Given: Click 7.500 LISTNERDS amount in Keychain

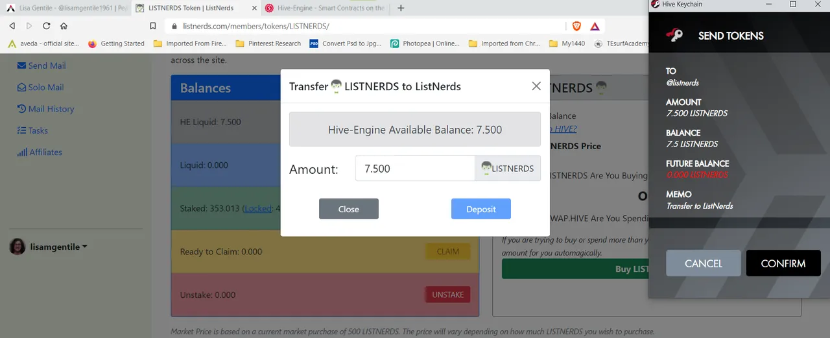Looking at the screenshot, I should 697,113.
